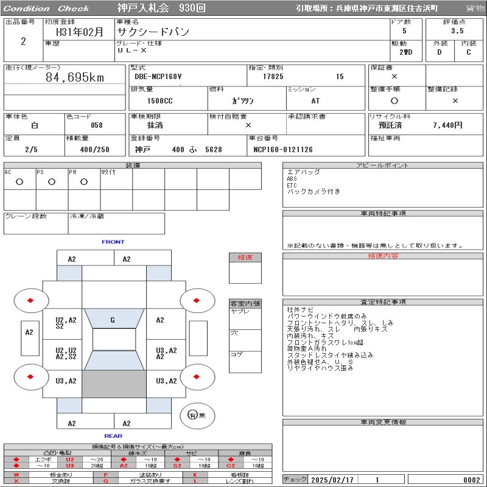The image size is (487, 487).
Task: Select the windshield G damage mark
Action: tap(113, 320)
